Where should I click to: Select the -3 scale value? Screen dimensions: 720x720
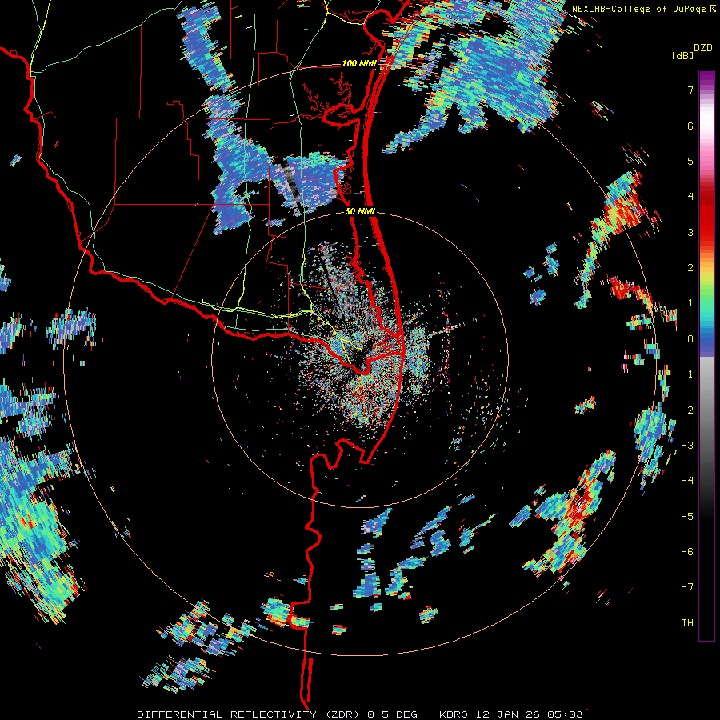pos(687,446)
